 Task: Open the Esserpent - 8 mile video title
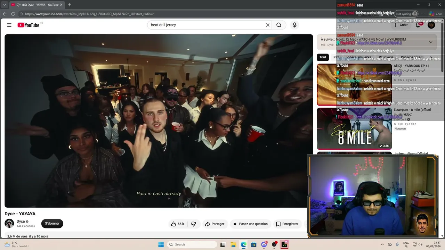tap(412, 112)
